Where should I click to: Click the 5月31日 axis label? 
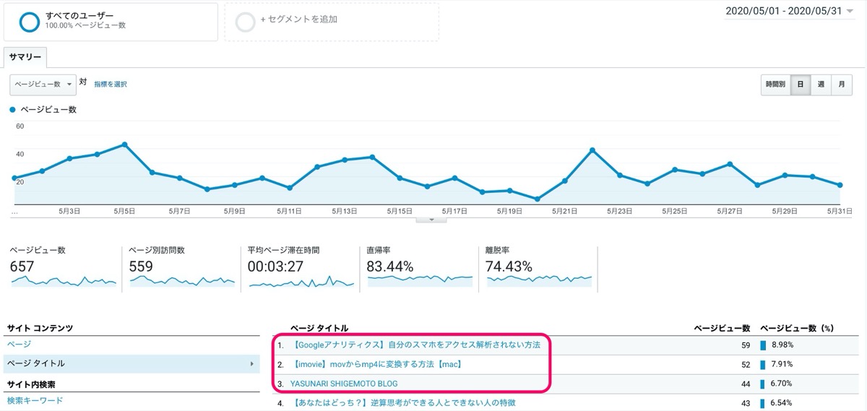[840, 211]
